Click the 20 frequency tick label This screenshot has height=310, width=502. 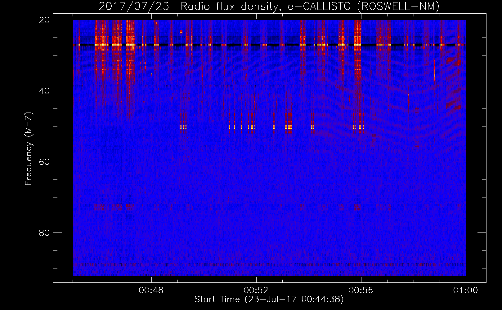(x=44, y=20)
